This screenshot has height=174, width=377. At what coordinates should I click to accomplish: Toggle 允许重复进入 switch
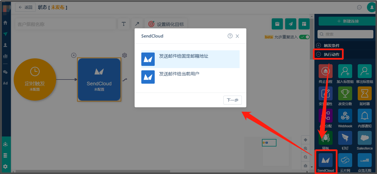[304, 37]
